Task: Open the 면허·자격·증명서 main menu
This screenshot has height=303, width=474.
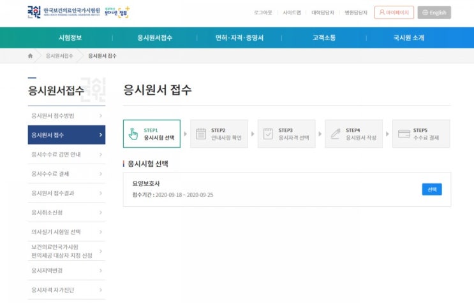Action: 239,38
